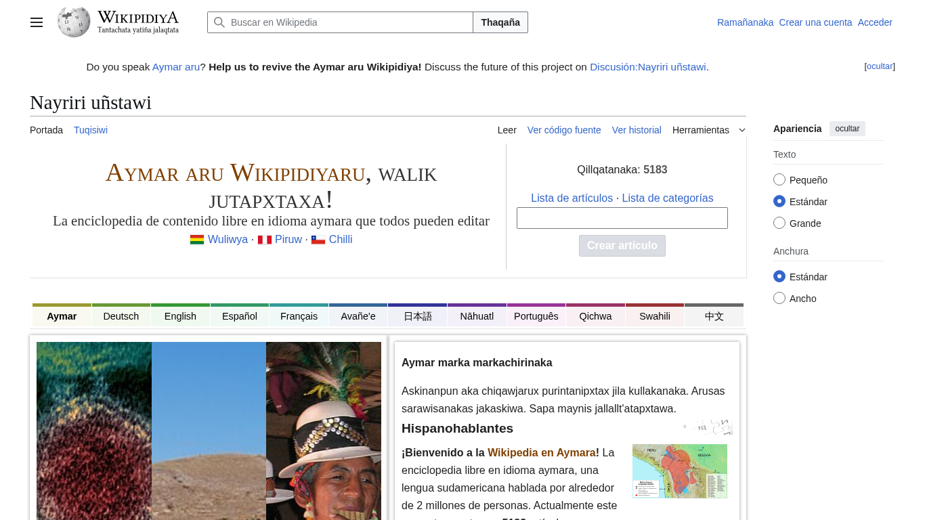This screenshot has height=520, width=925.
Task: Open the Aymara region map thumbnail
Action: (680, 471)
